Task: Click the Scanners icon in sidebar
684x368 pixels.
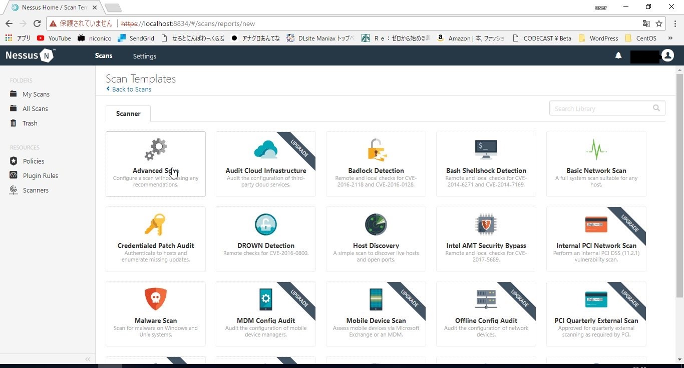Action: click(x=14, y=190)
